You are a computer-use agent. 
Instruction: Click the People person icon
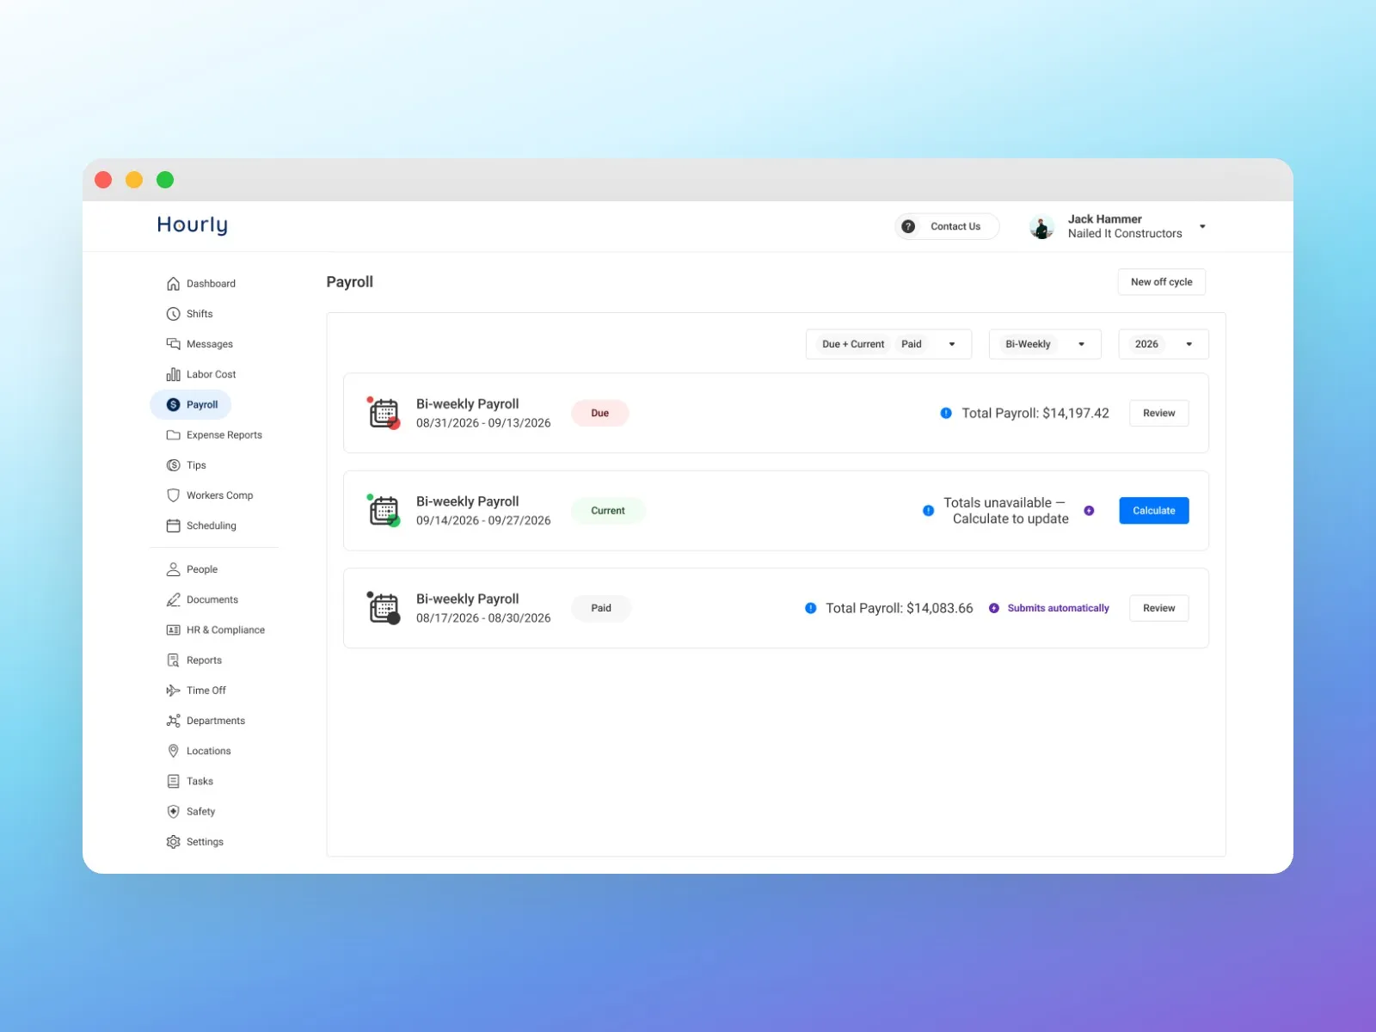pos(173,569)
